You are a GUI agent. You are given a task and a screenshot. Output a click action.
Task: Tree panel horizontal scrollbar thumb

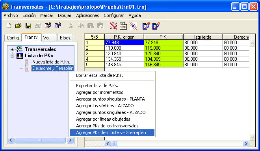[40, 140]
